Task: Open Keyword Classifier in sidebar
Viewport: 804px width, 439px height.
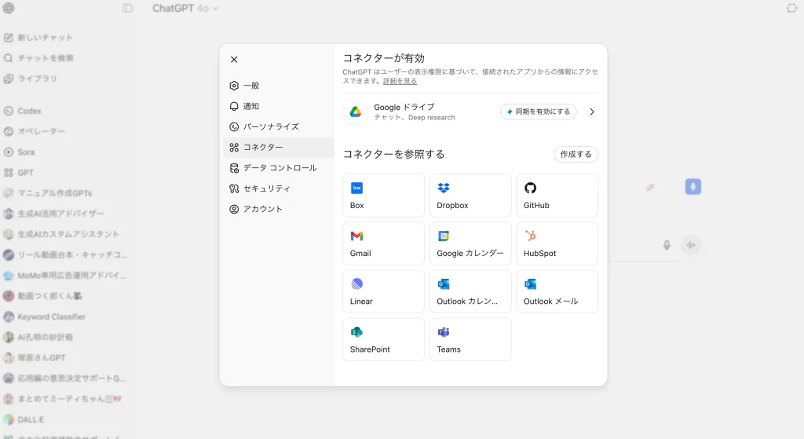Action: (45, 316)
